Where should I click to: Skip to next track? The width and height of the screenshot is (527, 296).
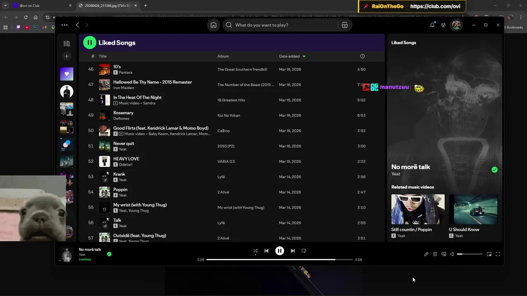293,251
